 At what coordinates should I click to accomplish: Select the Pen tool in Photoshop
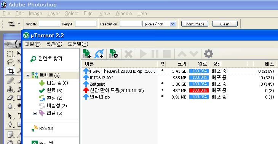click(10, 124)
